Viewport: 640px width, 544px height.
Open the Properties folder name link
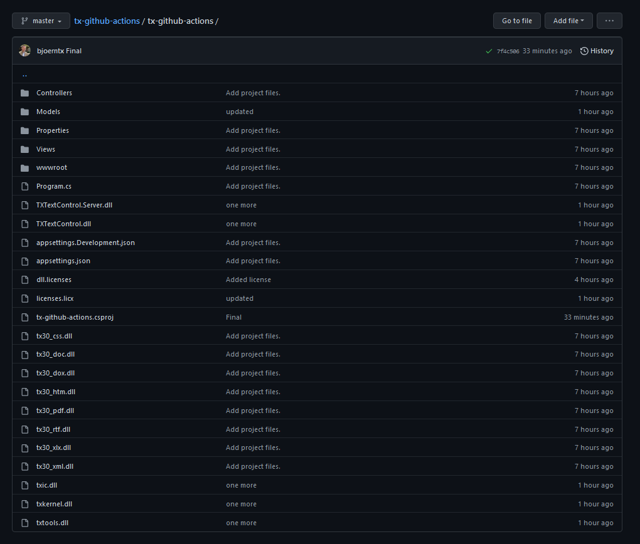point(53,130)
